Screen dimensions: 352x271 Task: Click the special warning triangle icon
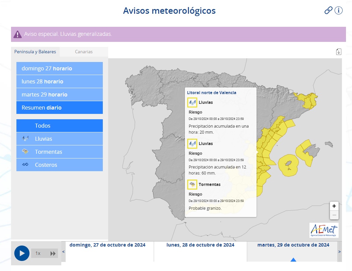[17, 34]
